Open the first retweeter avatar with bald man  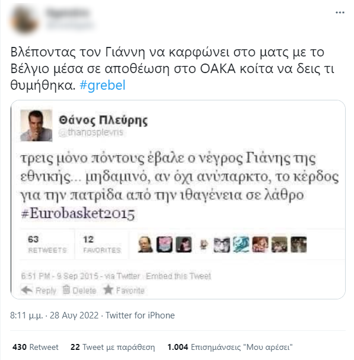(x=145, y=245)
